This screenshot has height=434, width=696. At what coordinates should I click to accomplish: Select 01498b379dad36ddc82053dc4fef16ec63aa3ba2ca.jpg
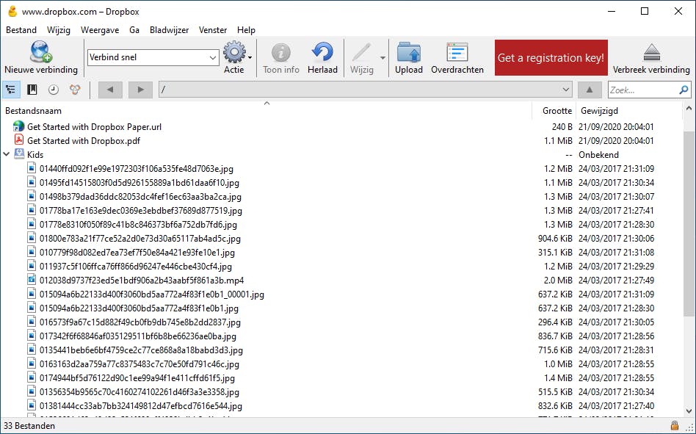point(140,197)
